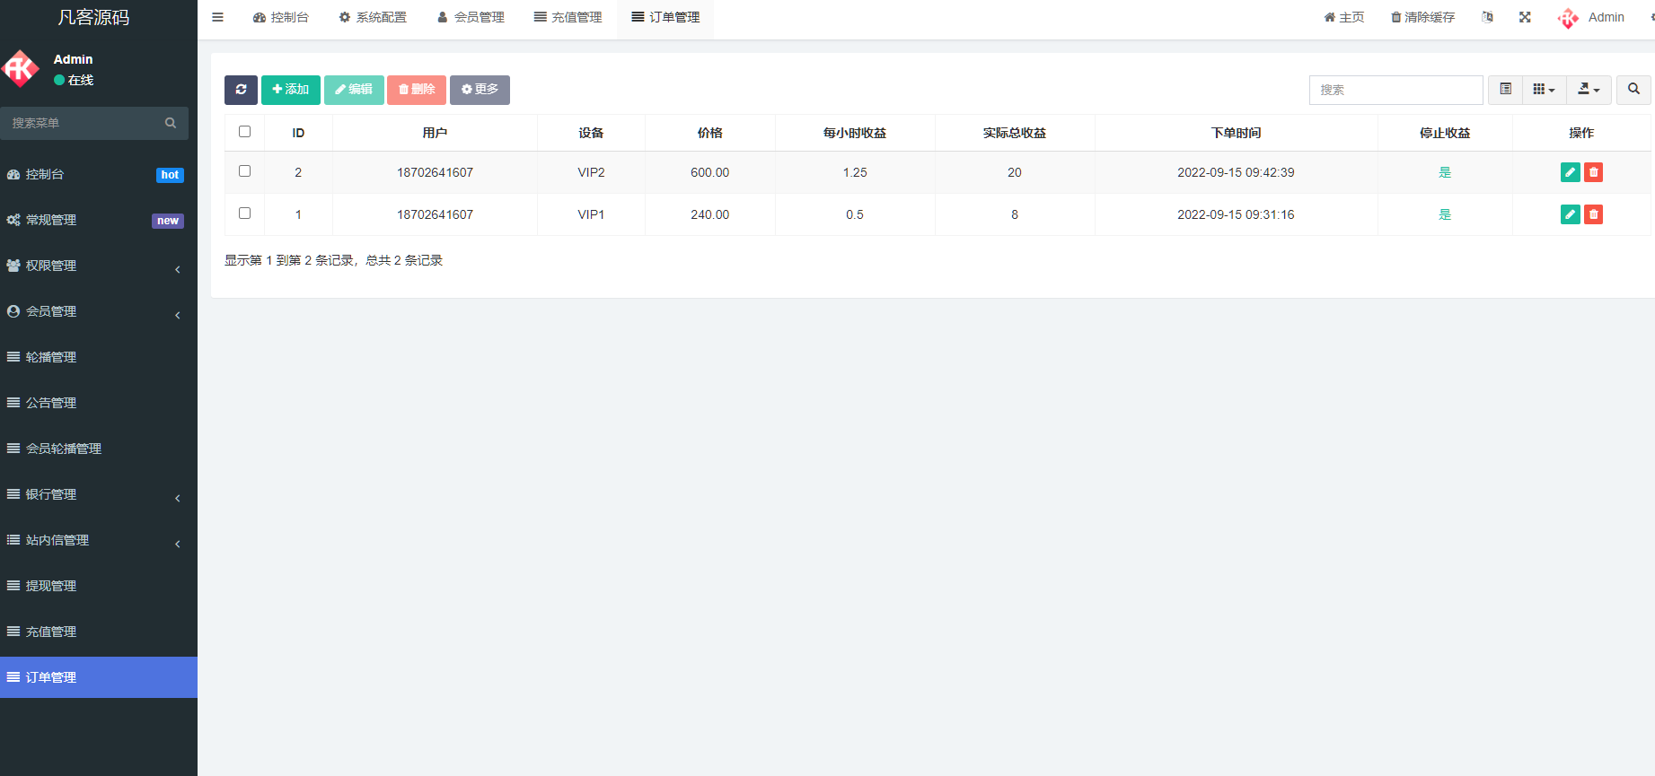Click timestamp 2022-09-15 09:31:16
Screen dimensions: 1655x776
click(x=1236, y=214)
